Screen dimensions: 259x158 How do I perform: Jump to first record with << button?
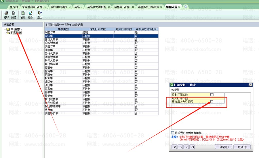[x=174, y=147]
